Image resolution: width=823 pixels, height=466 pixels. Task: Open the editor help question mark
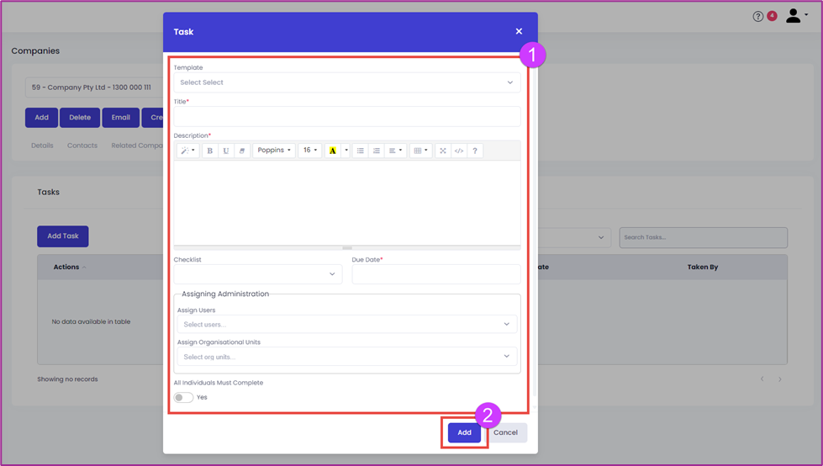point(475,151)
